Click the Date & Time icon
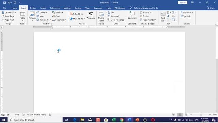Image resolution: width=218 pixels, height=123 pixels. tap(173, 16)
